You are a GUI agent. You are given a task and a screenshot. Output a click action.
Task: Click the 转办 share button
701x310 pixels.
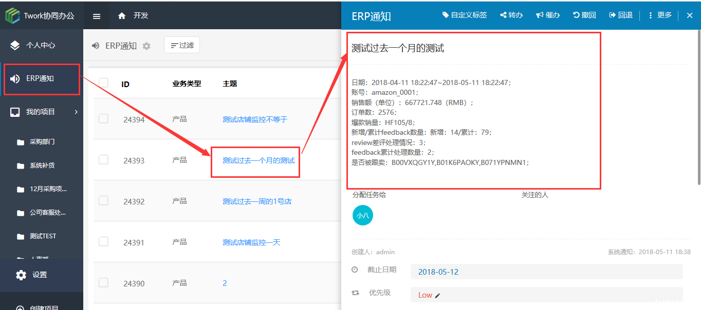[511, 15]
